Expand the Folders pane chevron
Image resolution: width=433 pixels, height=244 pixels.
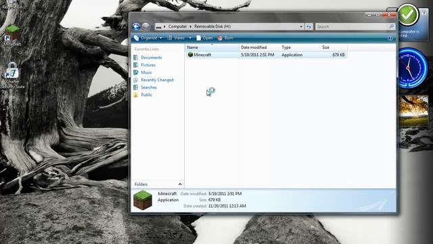[180, 184]
